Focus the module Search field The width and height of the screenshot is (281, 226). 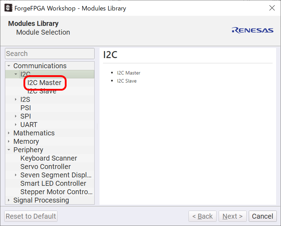click(x=49, y=54)
